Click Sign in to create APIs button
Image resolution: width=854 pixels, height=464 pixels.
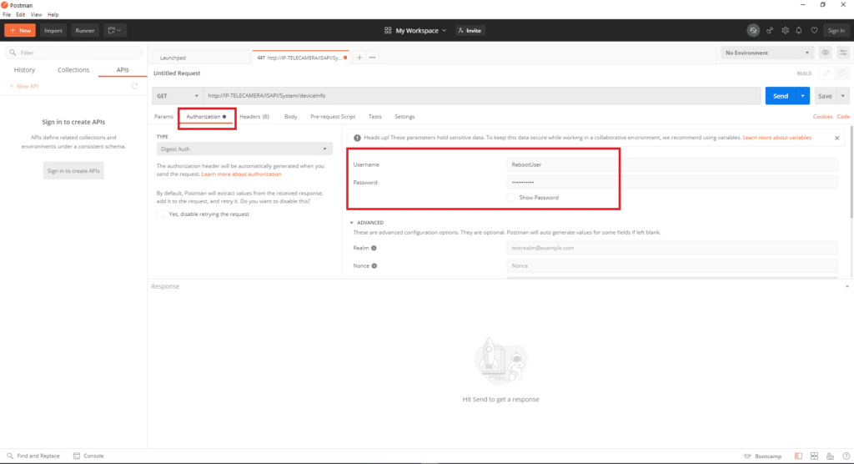click(x=73, y=170)
